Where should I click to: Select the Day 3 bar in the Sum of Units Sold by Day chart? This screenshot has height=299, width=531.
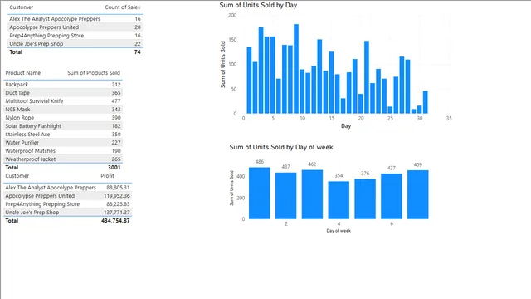click(x=261, y=70)
